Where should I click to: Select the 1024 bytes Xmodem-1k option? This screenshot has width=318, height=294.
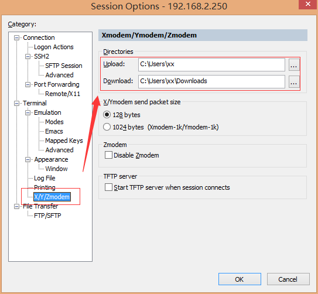pos(107,127)
